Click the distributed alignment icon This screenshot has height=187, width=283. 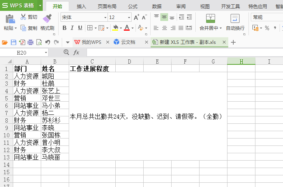[x=189, y=28]
